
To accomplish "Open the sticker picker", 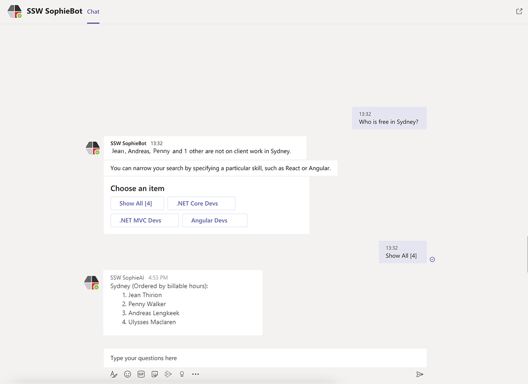I will tap(155, 374).
